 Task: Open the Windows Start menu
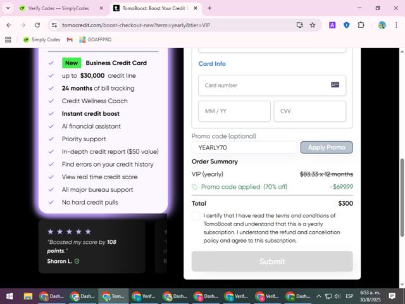9,296
